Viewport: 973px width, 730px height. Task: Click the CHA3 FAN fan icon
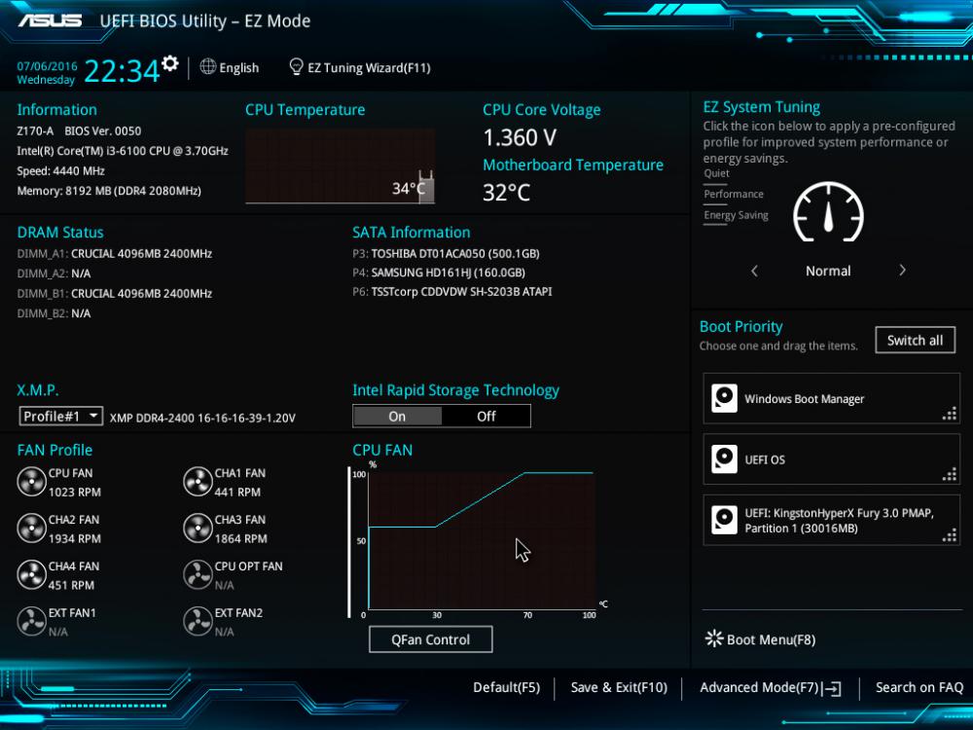pos(198,529)
